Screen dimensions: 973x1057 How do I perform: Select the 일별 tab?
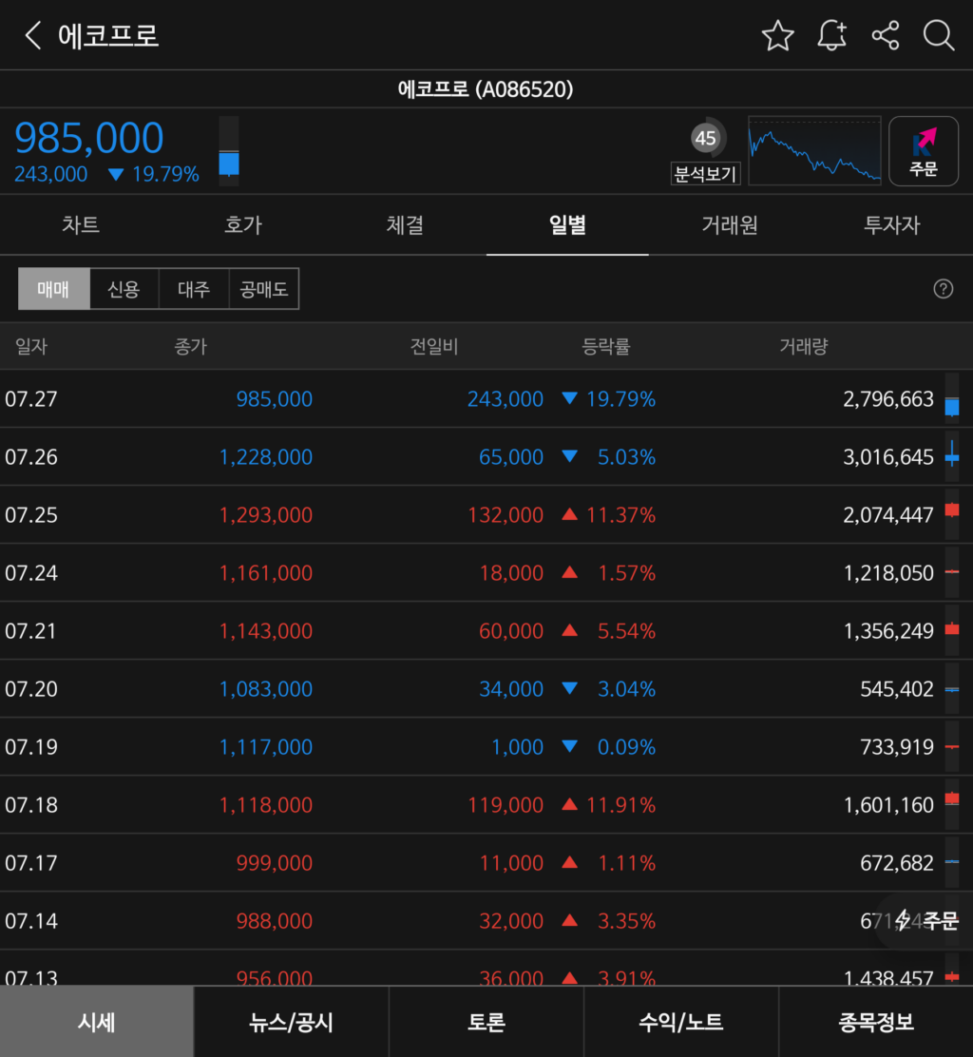(x=567, y=224)
